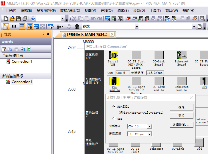Create a new project with the blank page icon
Viewport: 208px width, 154px height.
coord(6,18)
